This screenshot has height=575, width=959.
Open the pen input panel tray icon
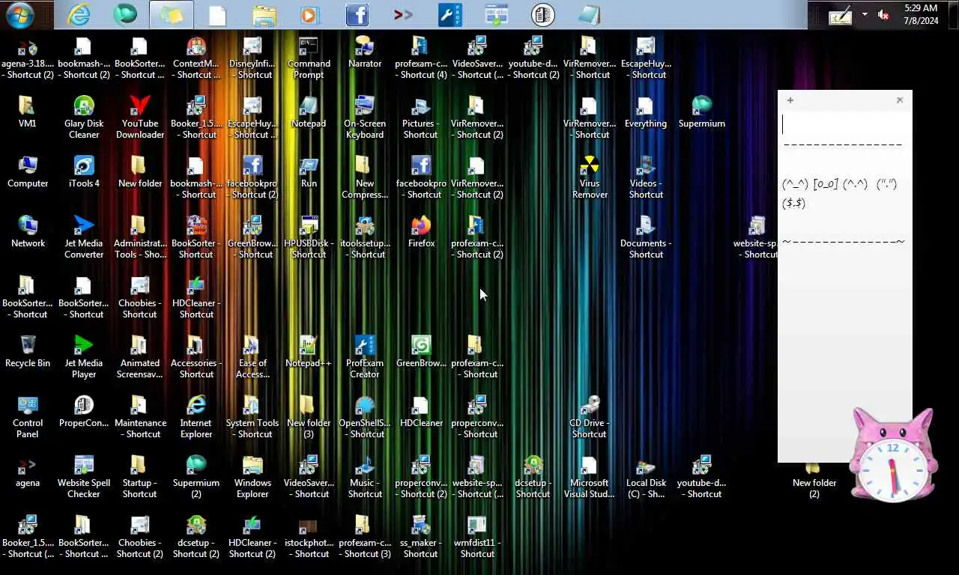841,15
